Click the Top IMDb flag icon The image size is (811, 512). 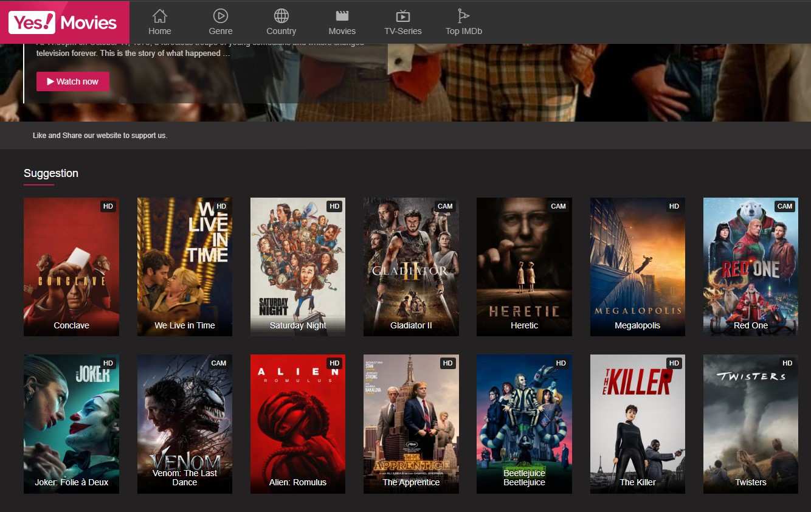463,16
